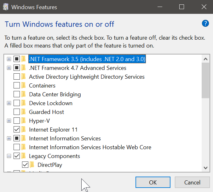This screenshot has width=213, height=192.
Task: Expand the .NET Framework 3.5 node
Action: (9, 59)
